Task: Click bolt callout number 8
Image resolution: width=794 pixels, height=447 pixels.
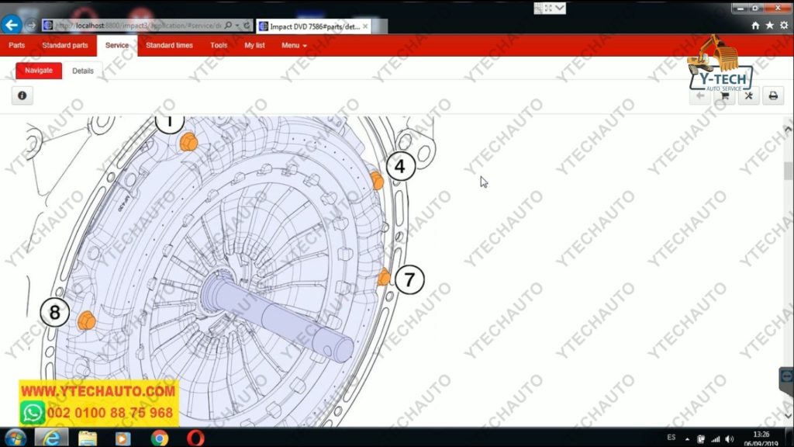Action: point(55,312)
